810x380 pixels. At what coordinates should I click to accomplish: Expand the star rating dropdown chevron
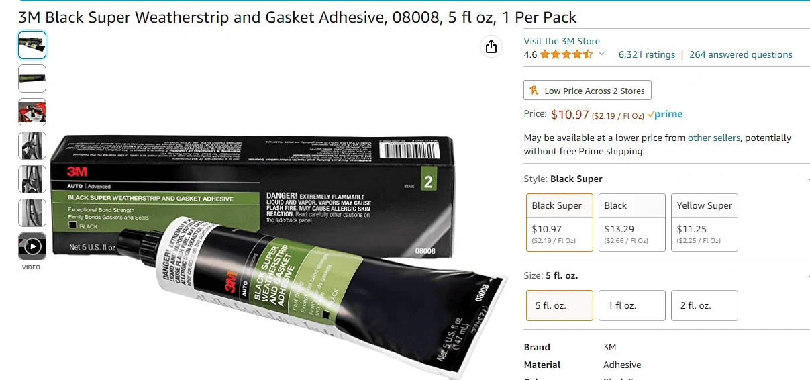coord(601,54)
